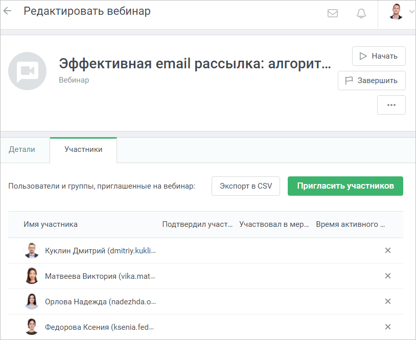The width and height of the screenshot is (416, 340).
Task: Click the Имя участника column header
Action: pos(51,224)
